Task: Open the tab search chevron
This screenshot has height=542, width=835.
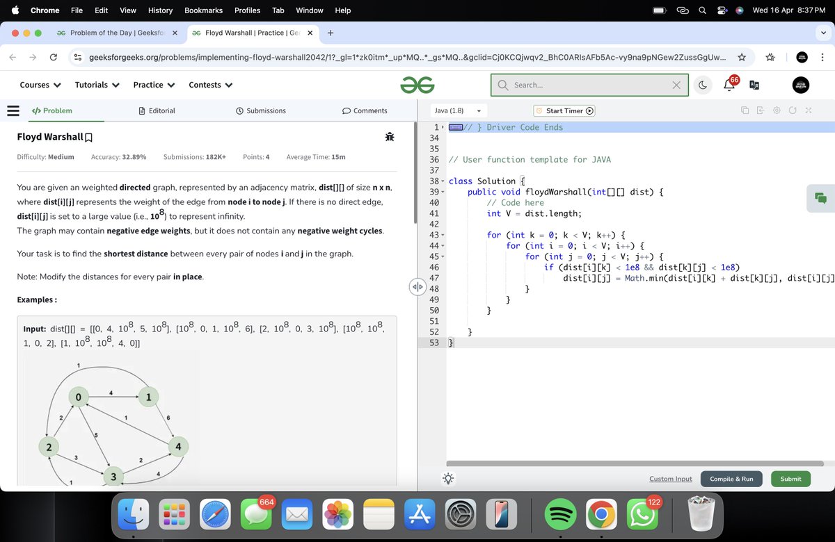Action: (822, 33)
